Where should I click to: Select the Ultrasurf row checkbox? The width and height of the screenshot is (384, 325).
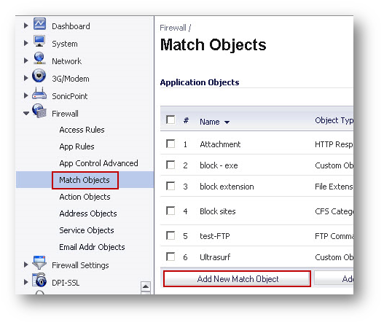coord(171,257)
